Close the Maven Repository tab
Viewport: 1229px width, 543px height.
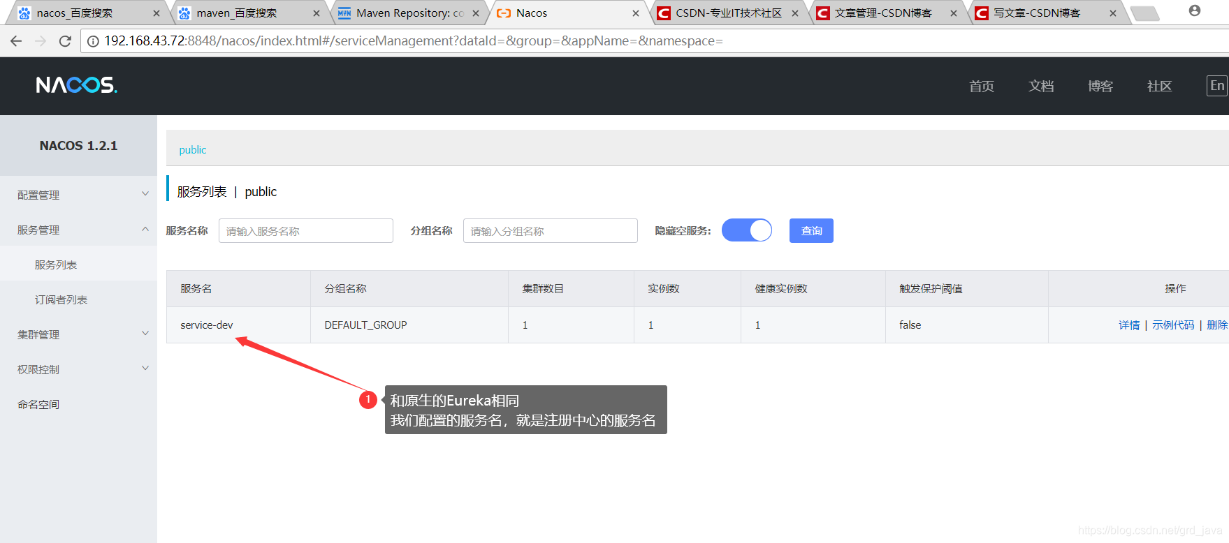476,13
